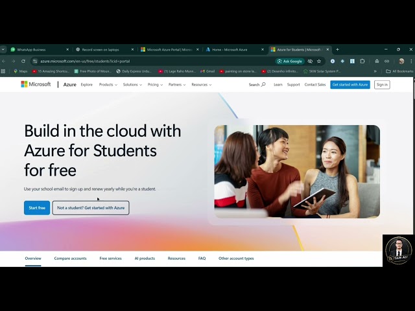
Task: Click the Sign in button
Action: pos(382,85)
